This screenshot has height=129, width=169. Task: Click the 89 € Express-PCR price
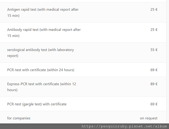tap(154, 84)
